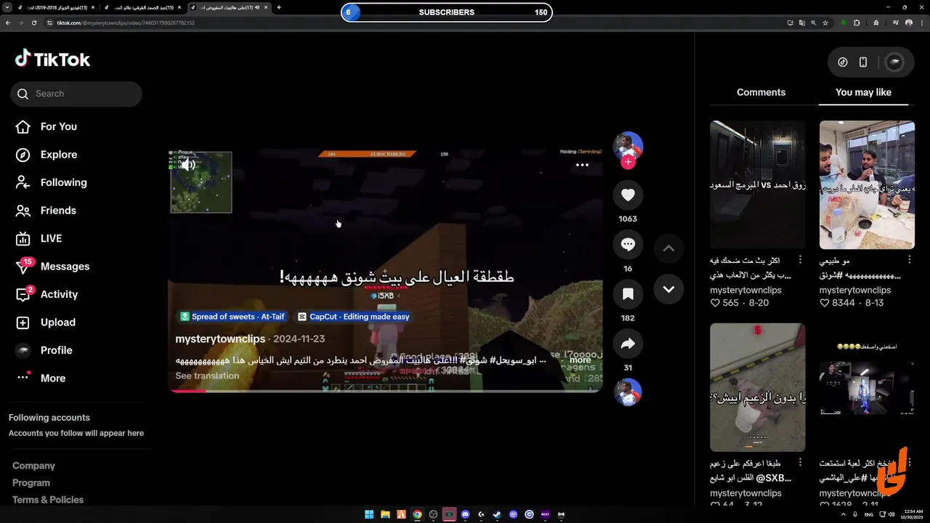The image size is (930, 523).
Task: Open your Profile page
Action: 44,350
